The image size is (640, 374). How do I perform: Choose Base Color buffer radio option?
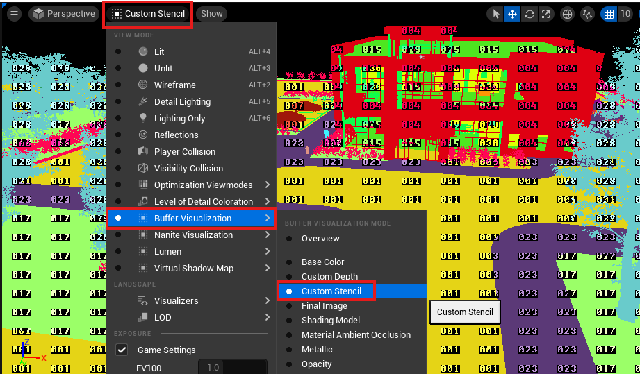point(289,262)
